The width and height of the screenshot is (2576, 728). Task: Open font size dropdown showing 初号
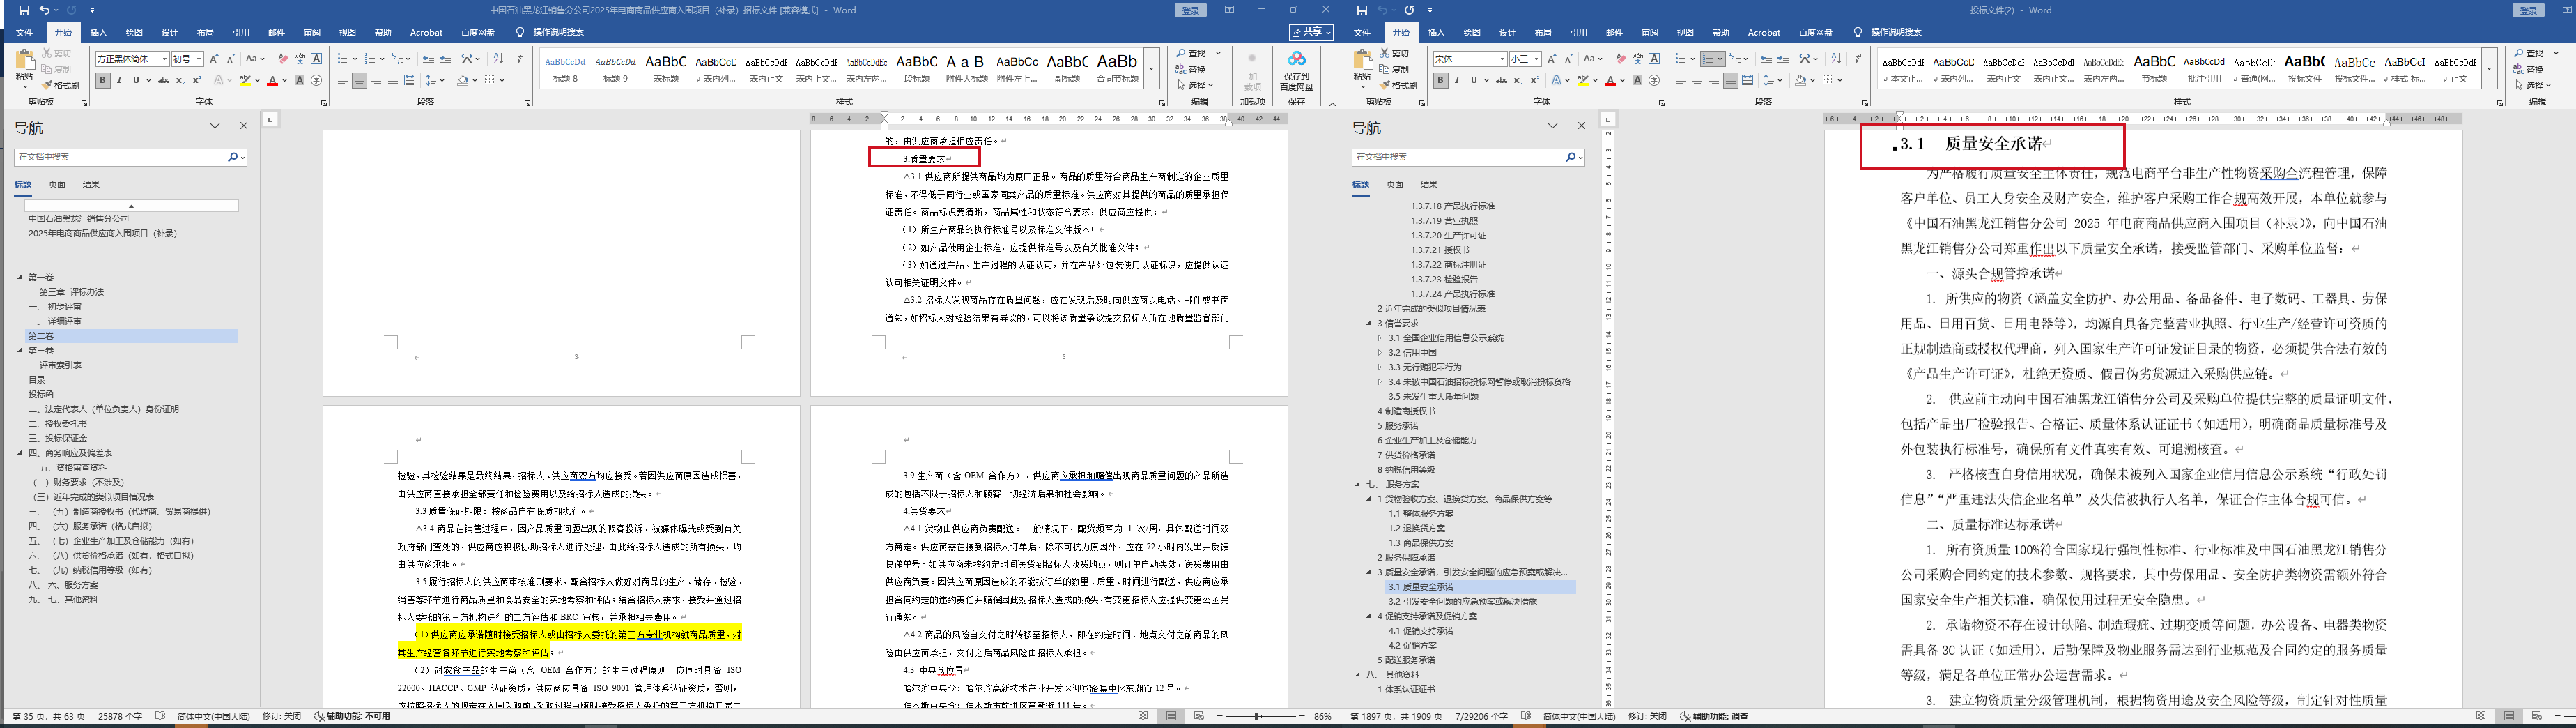tap(199, 59)
